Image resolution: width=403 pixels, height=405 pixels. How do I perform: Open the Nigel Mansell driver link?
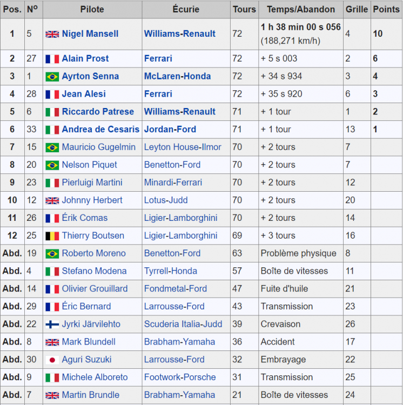(90, 33)
